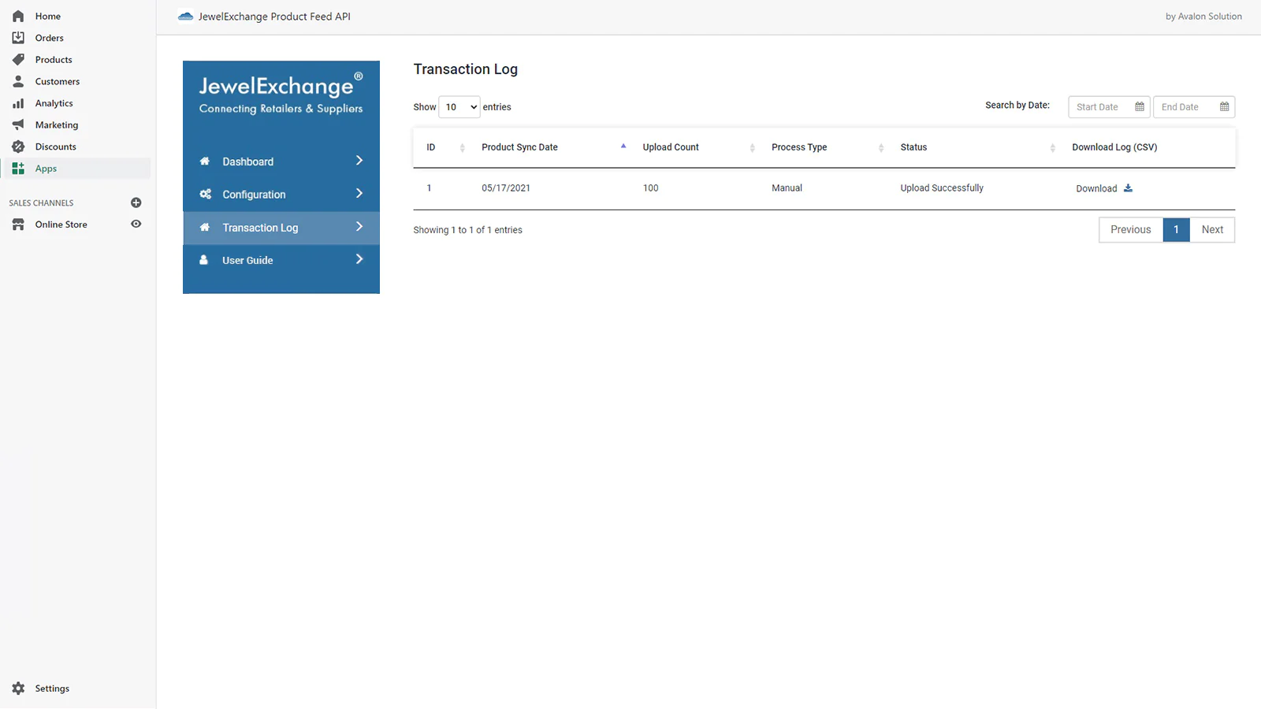Open User Guide menu item
This screenshot has height=709, width=1261.
281,260
